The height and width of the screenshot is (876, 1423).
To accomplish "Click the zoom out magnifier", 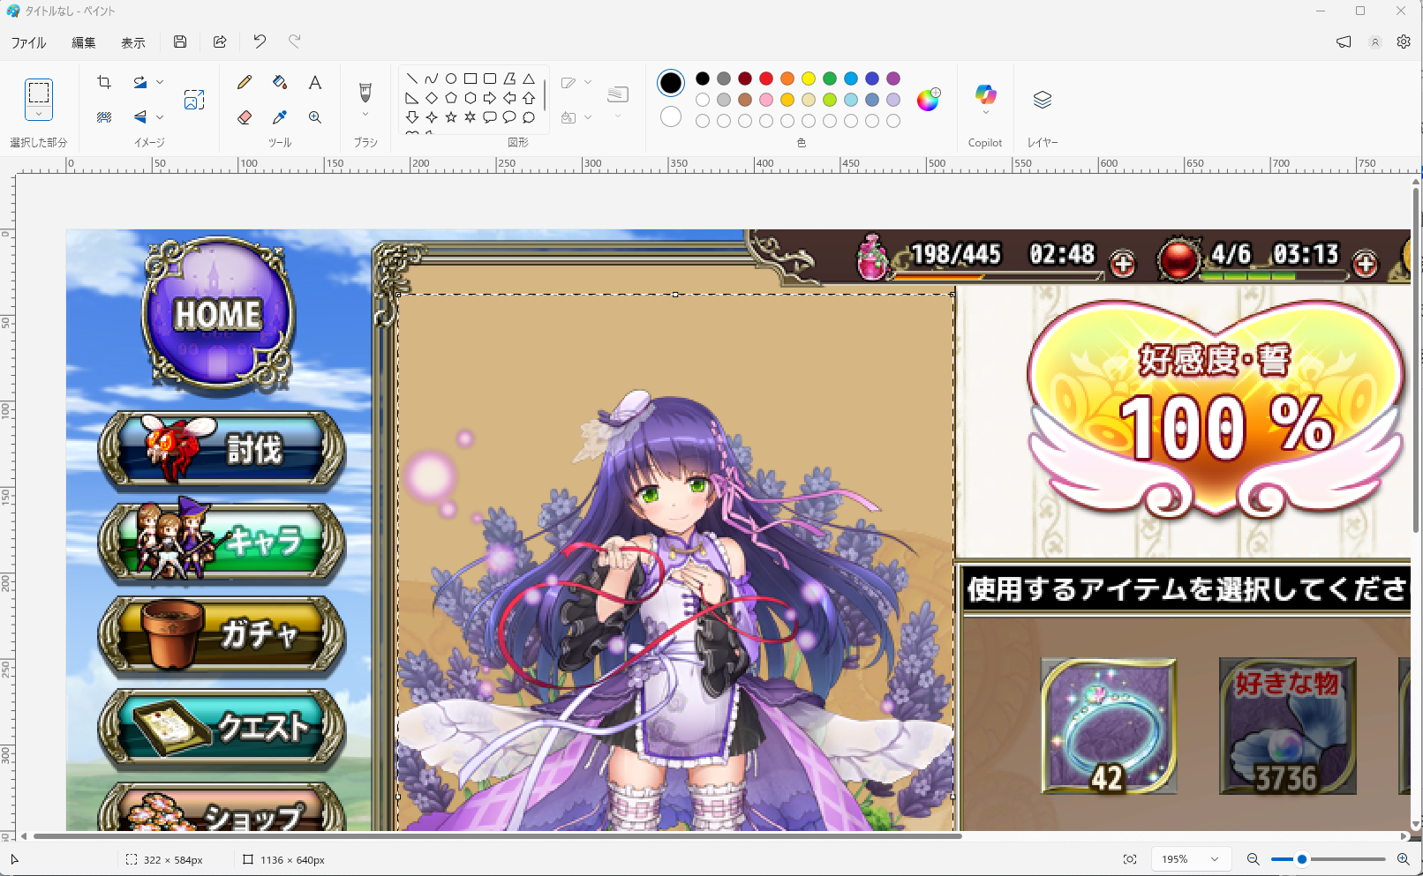I will click(x=1253, y=859).
